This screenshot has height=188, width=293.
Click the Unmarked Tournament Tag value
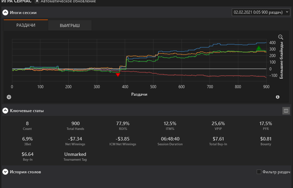click(x=75, y=154)
